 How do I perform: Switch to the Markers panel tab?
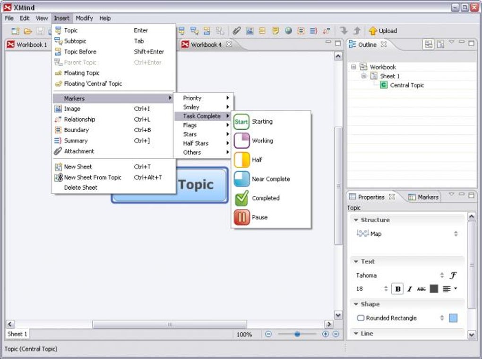pyautogui.click(x=423, y=197)
